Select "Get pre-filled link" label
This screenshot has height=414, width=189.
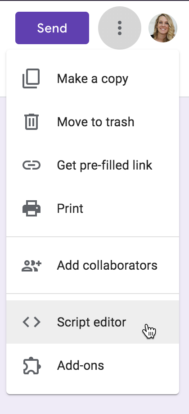tap(104, 165)
